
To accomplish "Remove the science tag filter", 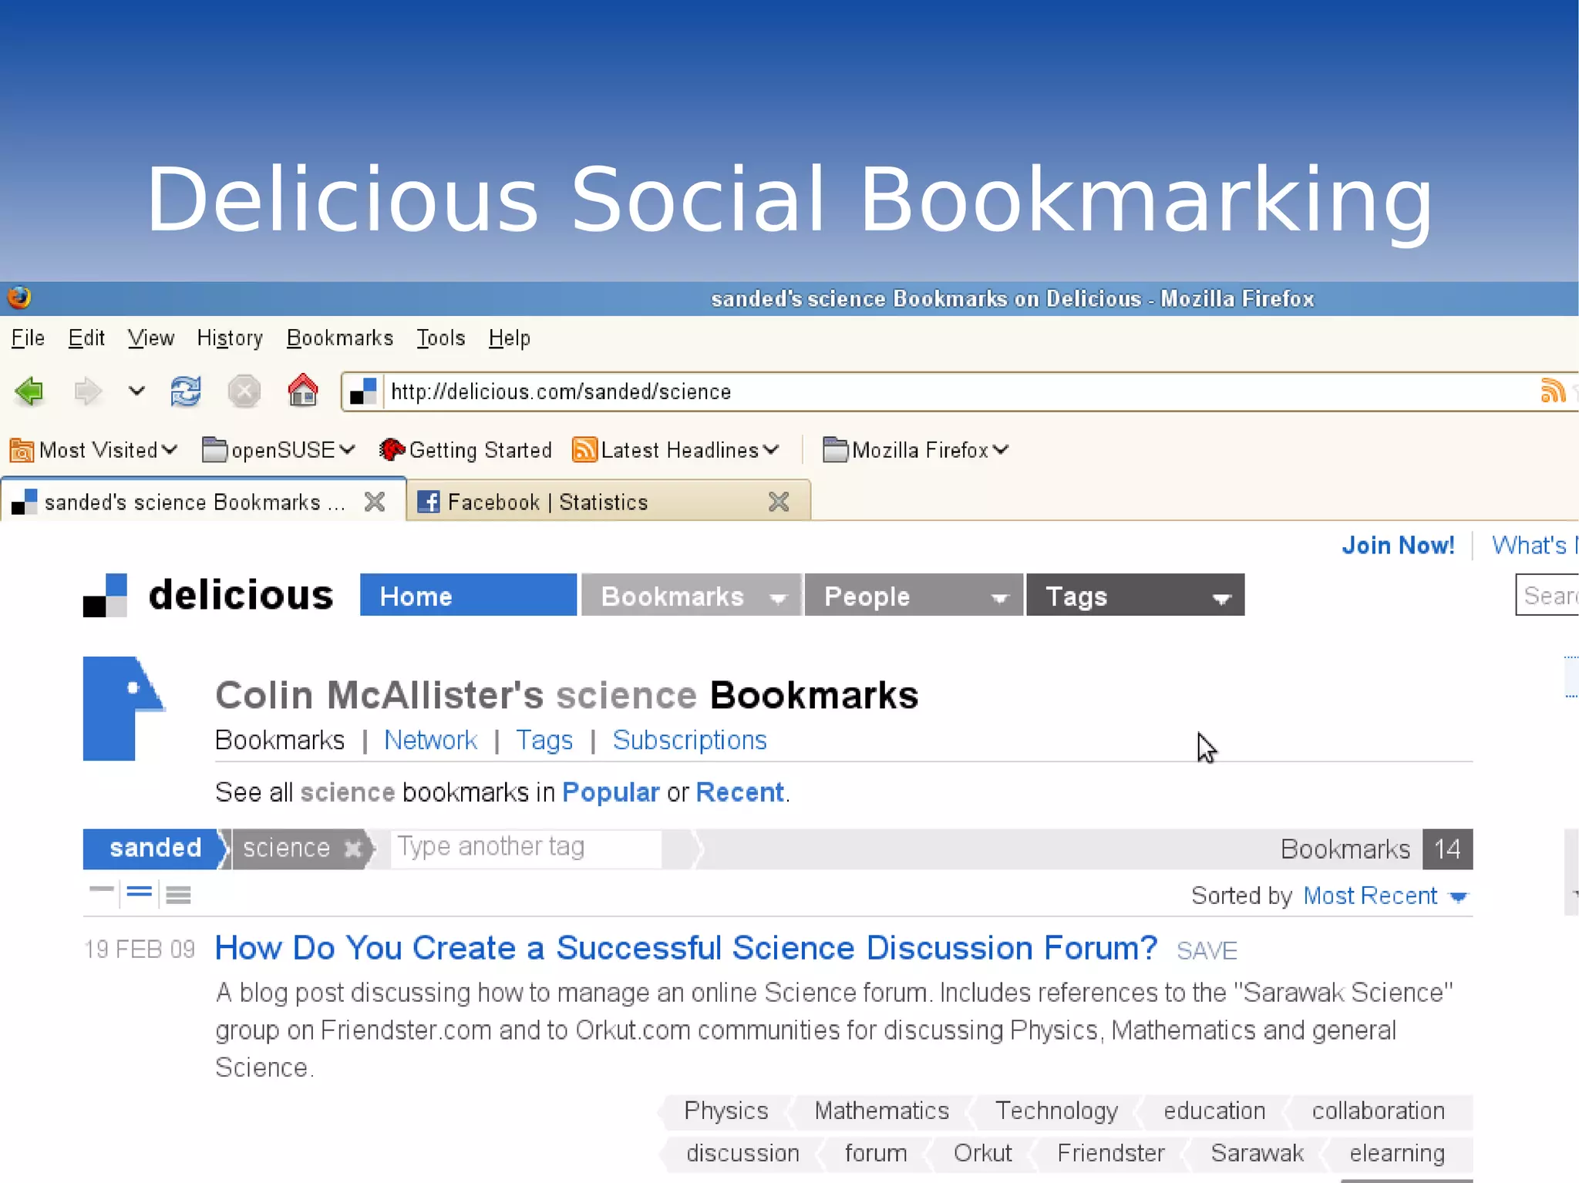I will (353, 849).
